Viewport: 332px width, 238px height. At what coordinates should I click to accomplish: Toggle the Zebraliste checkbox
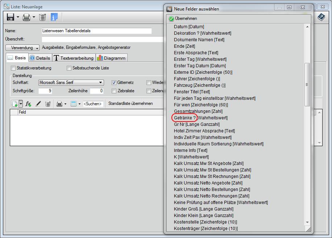point(114,91)
